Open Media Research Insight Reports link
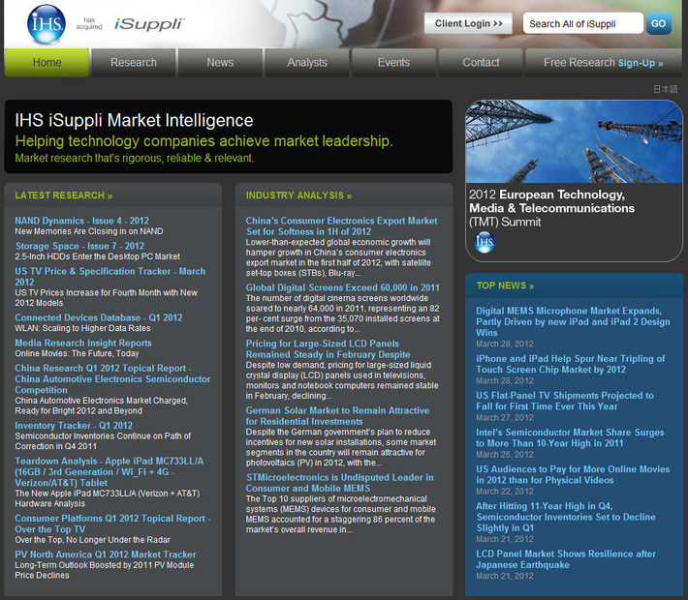The image size is (688, 600). (83, 343)
